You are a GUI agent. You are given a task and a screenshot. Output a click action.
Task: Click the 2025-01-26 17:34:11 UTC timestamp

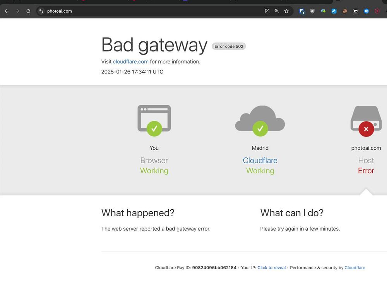[x=132, y=72]
